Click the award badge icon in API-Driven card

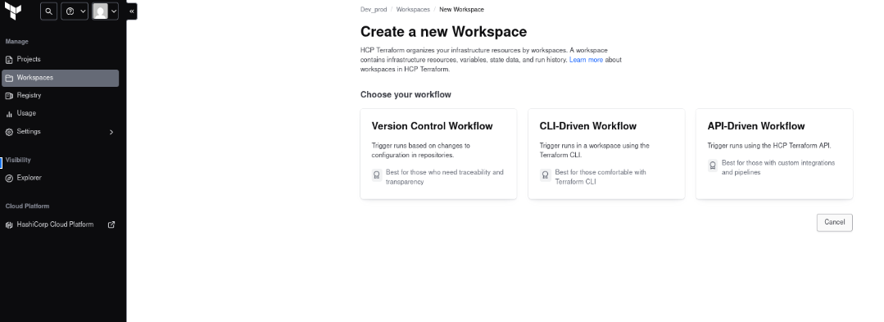point(713,166)
